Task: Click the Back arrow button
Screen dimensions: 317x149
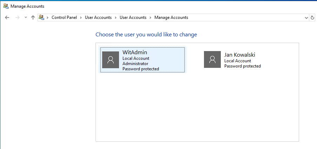Action: point(7,17)
